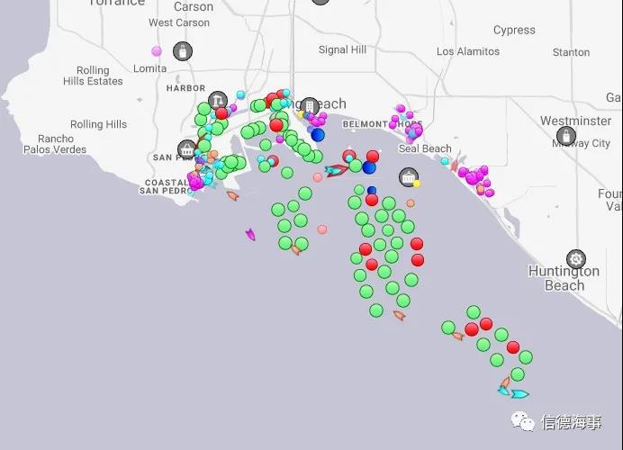Select the dark red ship outline with cyan arrow
The image size is (623, 450).
[337, 170]
